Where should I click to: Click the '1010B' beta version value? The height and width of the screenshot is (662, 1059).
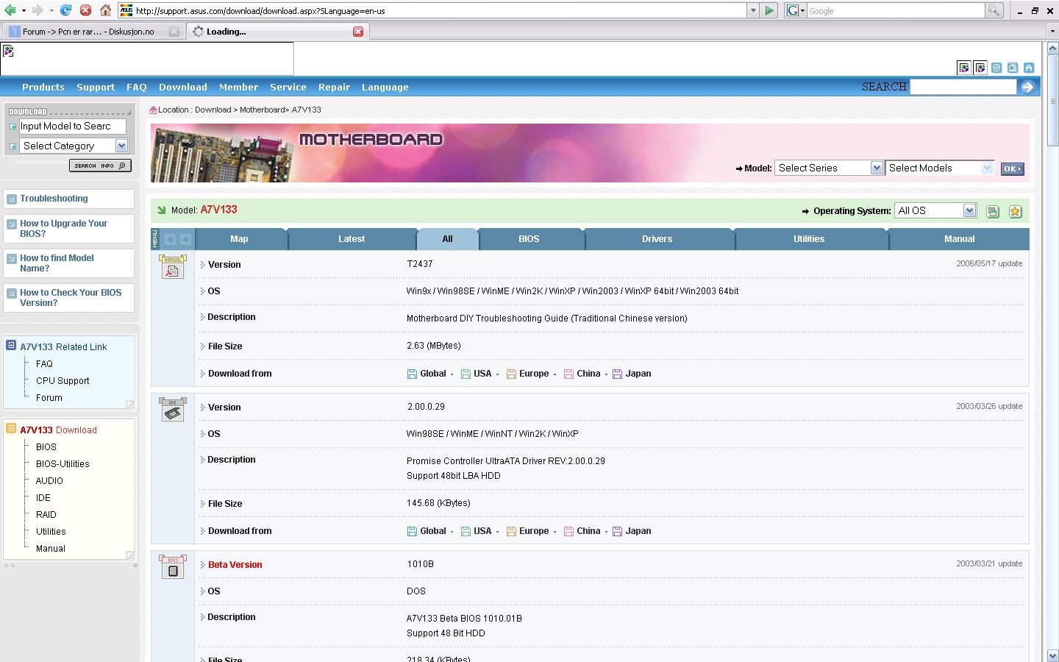(x=420, y=564)
